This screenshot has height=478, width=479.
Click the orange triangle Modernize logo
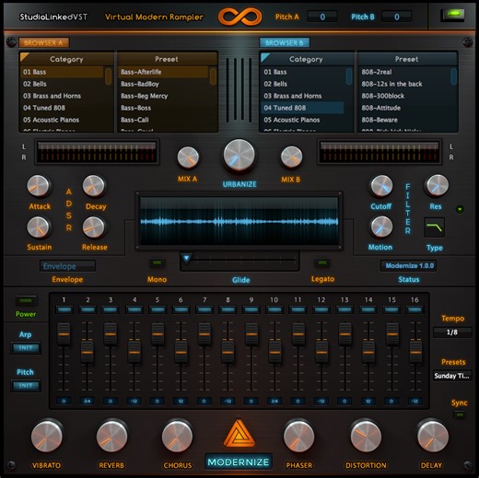tap(239, 433)
